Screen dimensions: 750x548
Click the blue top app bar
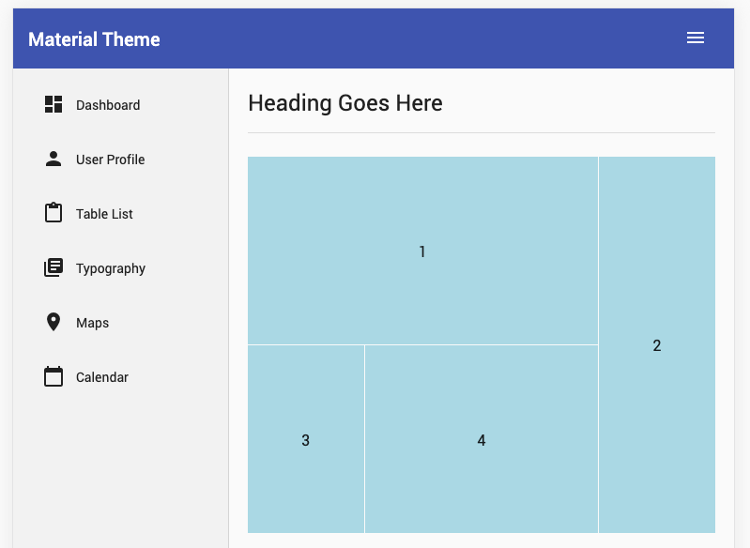[422, 38]
